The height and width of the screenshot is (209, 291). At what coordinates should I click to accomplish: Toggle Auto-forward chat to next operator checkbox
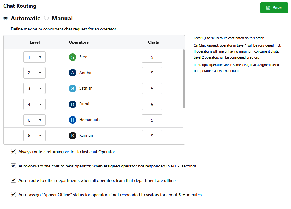(x=13, y=166)
